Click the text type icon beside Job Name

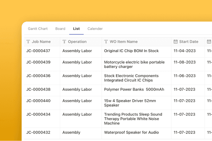(28, 42)
